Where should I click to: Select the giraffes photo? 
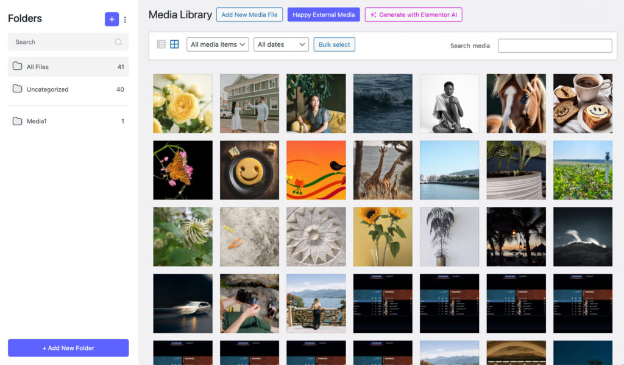coord(383,170)
